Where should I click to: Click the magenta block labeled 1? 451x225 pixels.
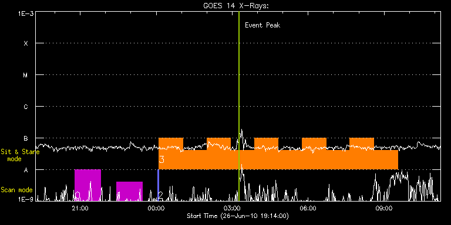tap(129, 191)
